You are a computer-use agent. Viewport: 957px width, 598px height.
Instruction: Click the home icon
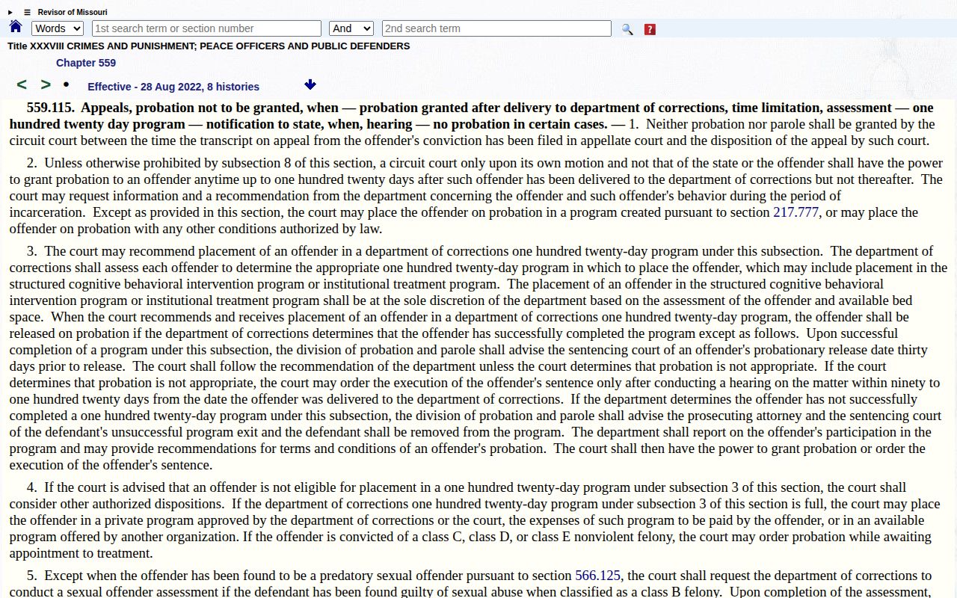pos(16,27)
